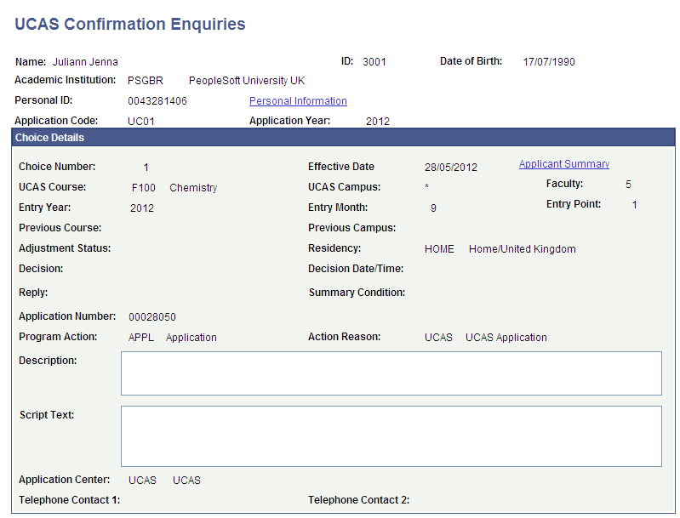Click the effective date 28/05/2012
Screen dimensions: 680x518
(x=451, y=168)
